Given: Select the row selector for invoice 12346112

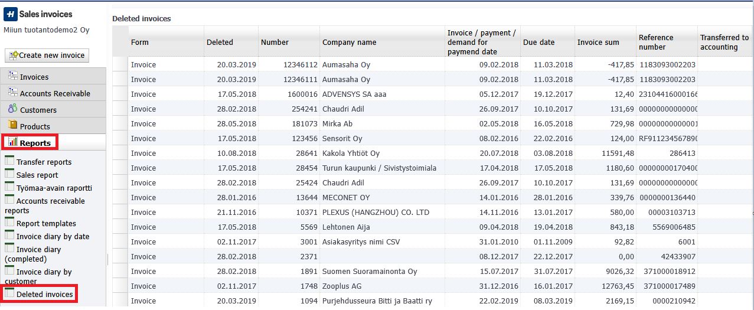Looking at the screenshot, I should (120, 64).
